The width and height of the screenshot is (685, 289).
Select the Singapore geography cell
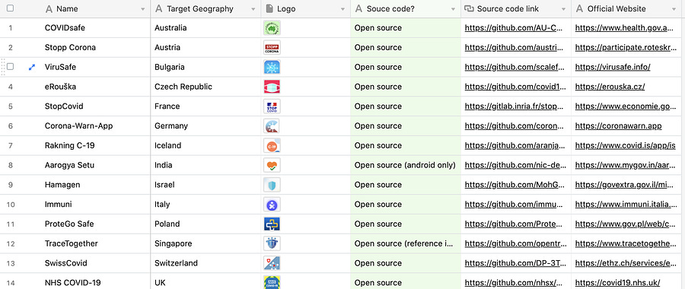point(205,243)
